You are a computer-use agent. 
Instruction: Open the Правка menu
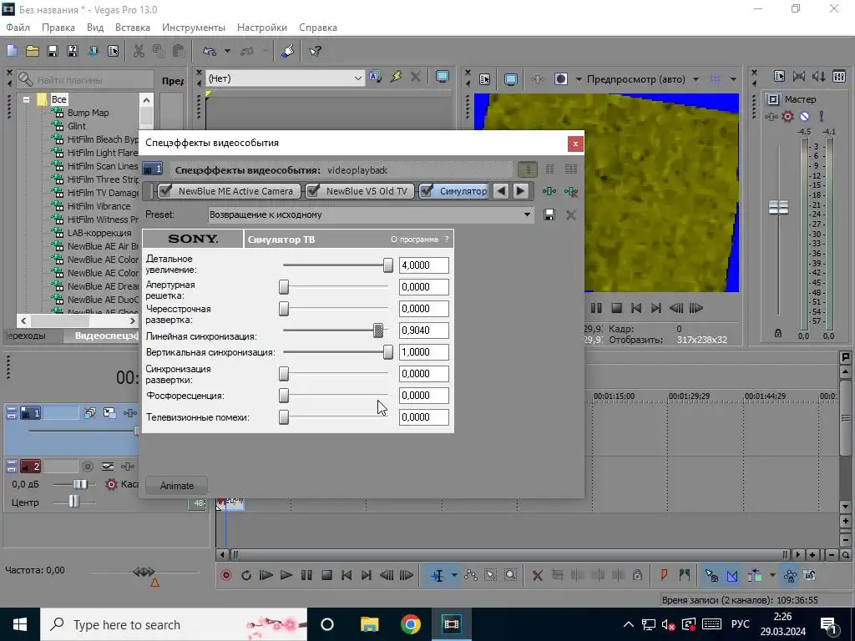[x=58, y=28]
